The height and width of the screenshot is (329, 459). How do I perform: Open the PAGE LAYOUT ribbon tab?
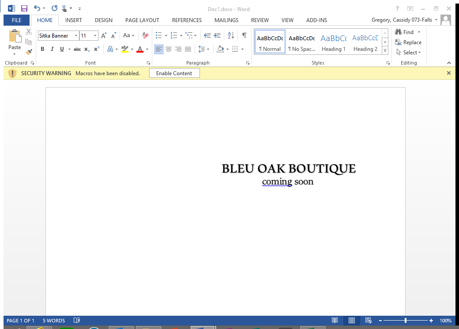coord(142,20)
